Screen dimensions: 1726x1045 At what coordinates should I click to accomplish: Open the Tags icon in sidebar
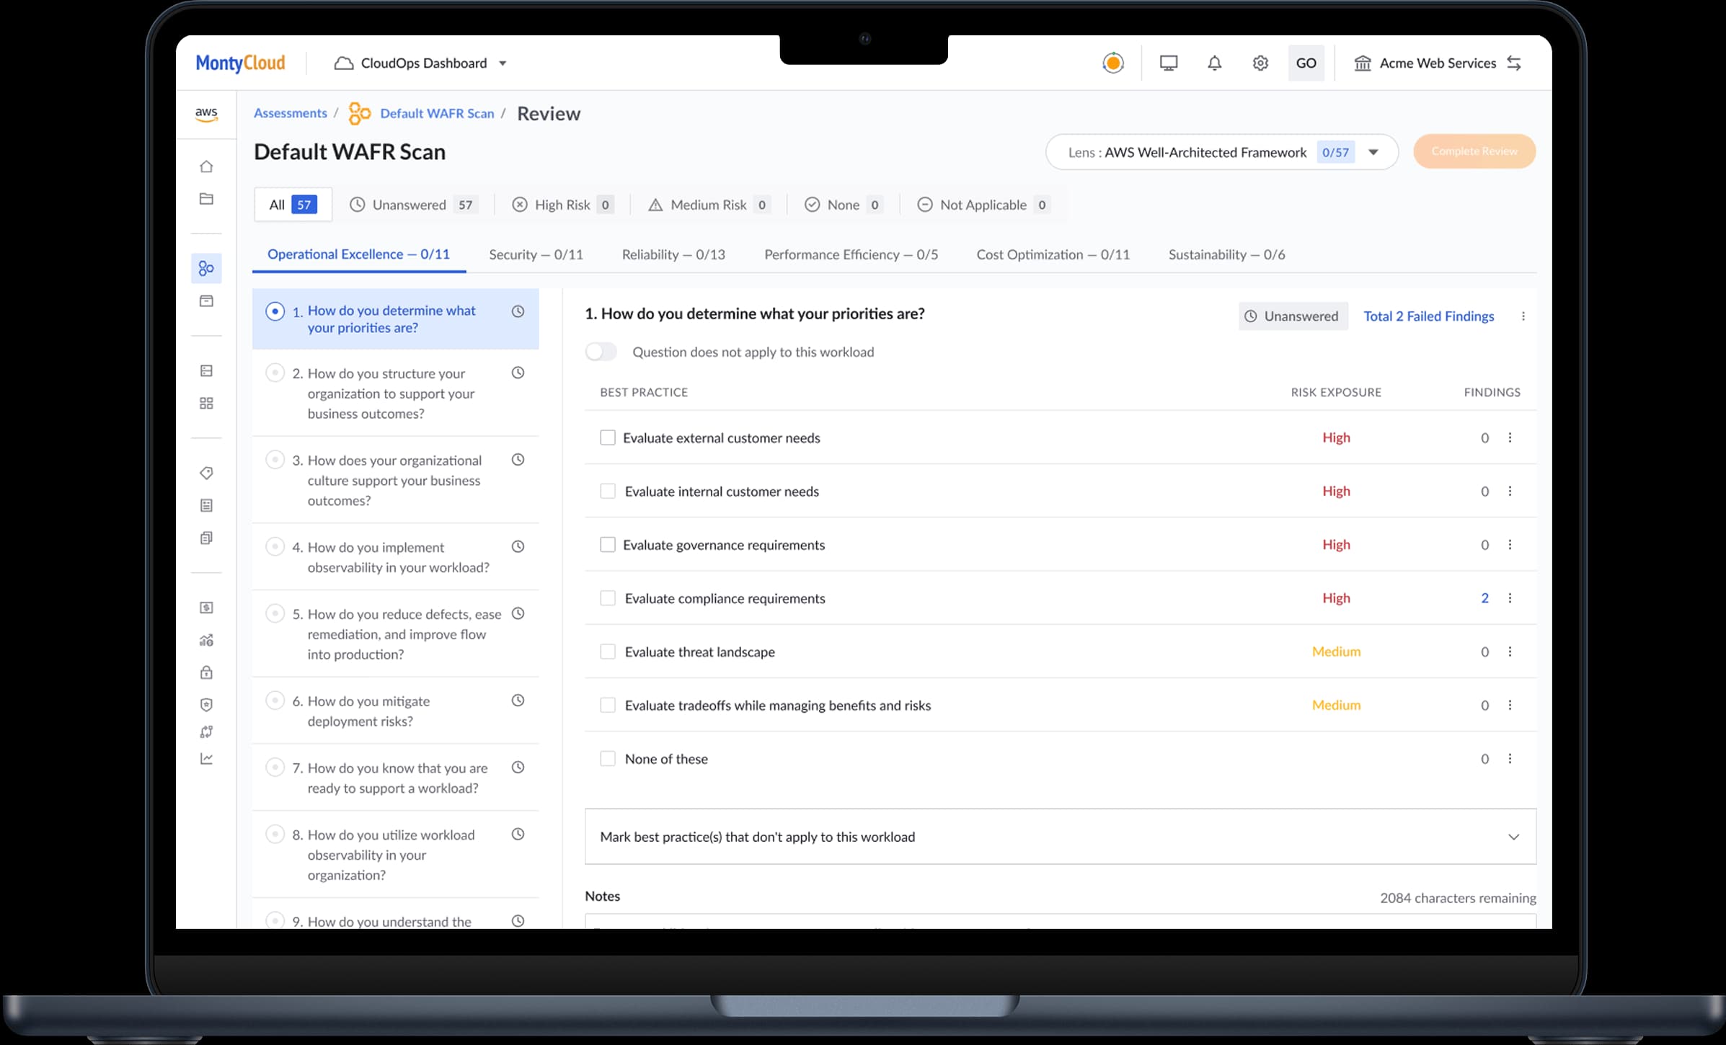206,473
